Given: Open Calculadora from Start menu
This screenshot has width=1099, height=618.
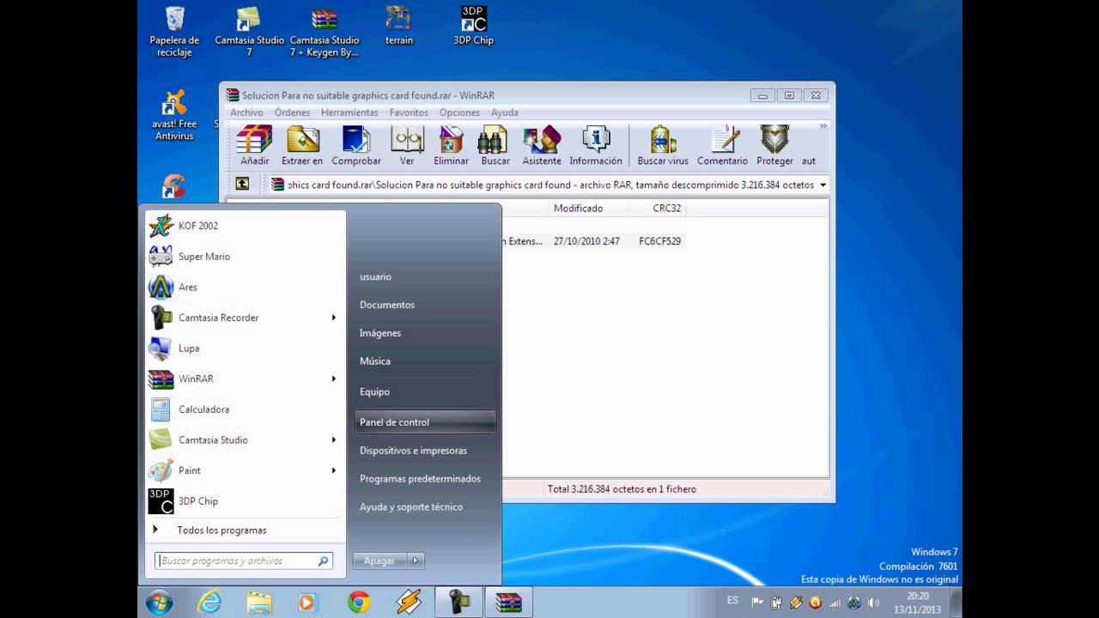Looking at the screenshot, I should coord(246,409).
